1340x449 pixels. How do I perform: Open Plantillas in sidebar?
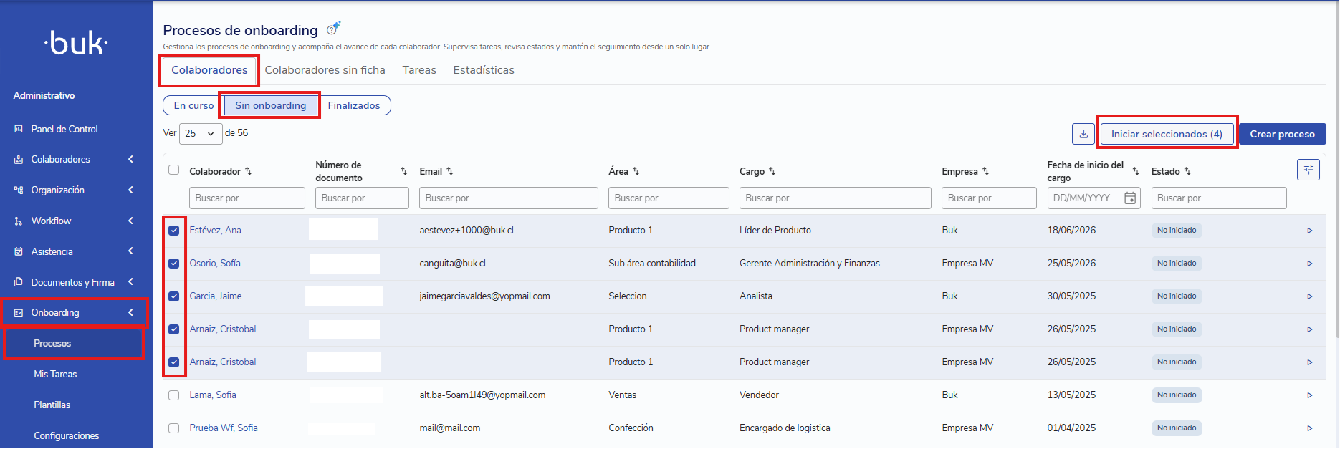click(x=52, y=405)
